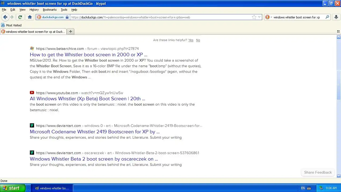The image size is (341, 192).
Task: Click the deviantart.com oscareczek URL breadcrumb
Action: point(117,153)
